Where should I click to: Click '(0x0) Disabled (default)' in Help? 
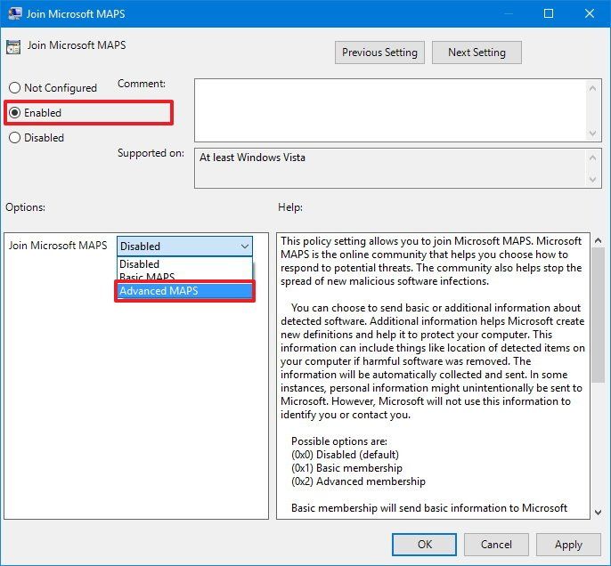point(345,455)
